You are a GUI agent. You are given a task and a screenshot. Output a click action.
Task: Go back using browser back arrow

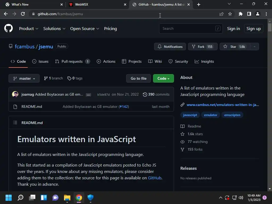pos(6,14)
